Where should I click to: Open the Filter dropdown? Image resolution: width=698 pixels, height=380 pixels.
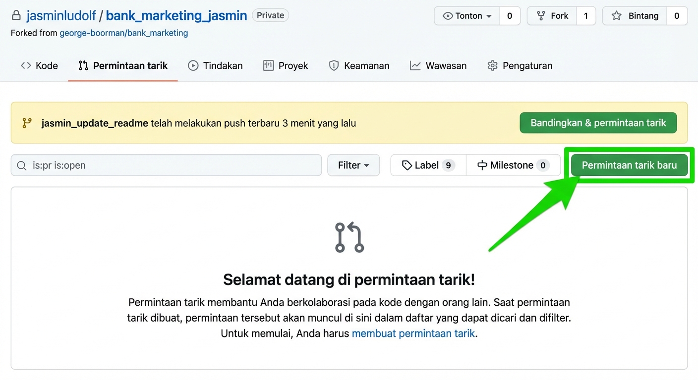[x=353, y=165]
